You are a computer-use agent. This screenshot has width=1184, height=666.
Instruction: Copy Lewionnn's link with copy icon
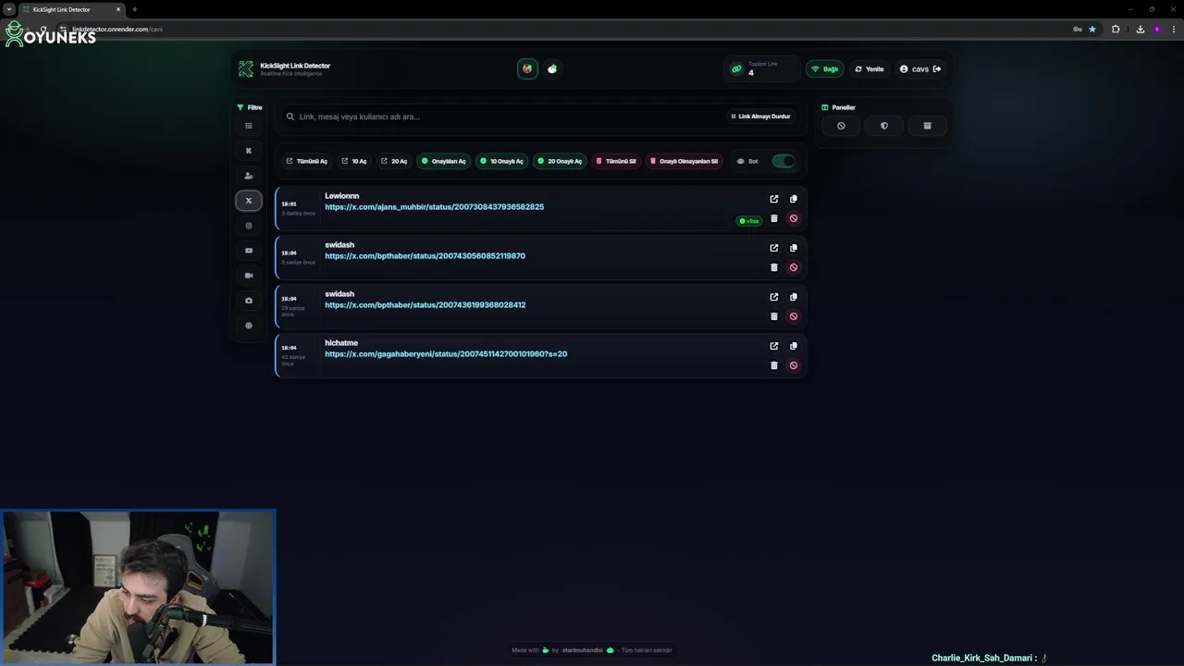793,199
